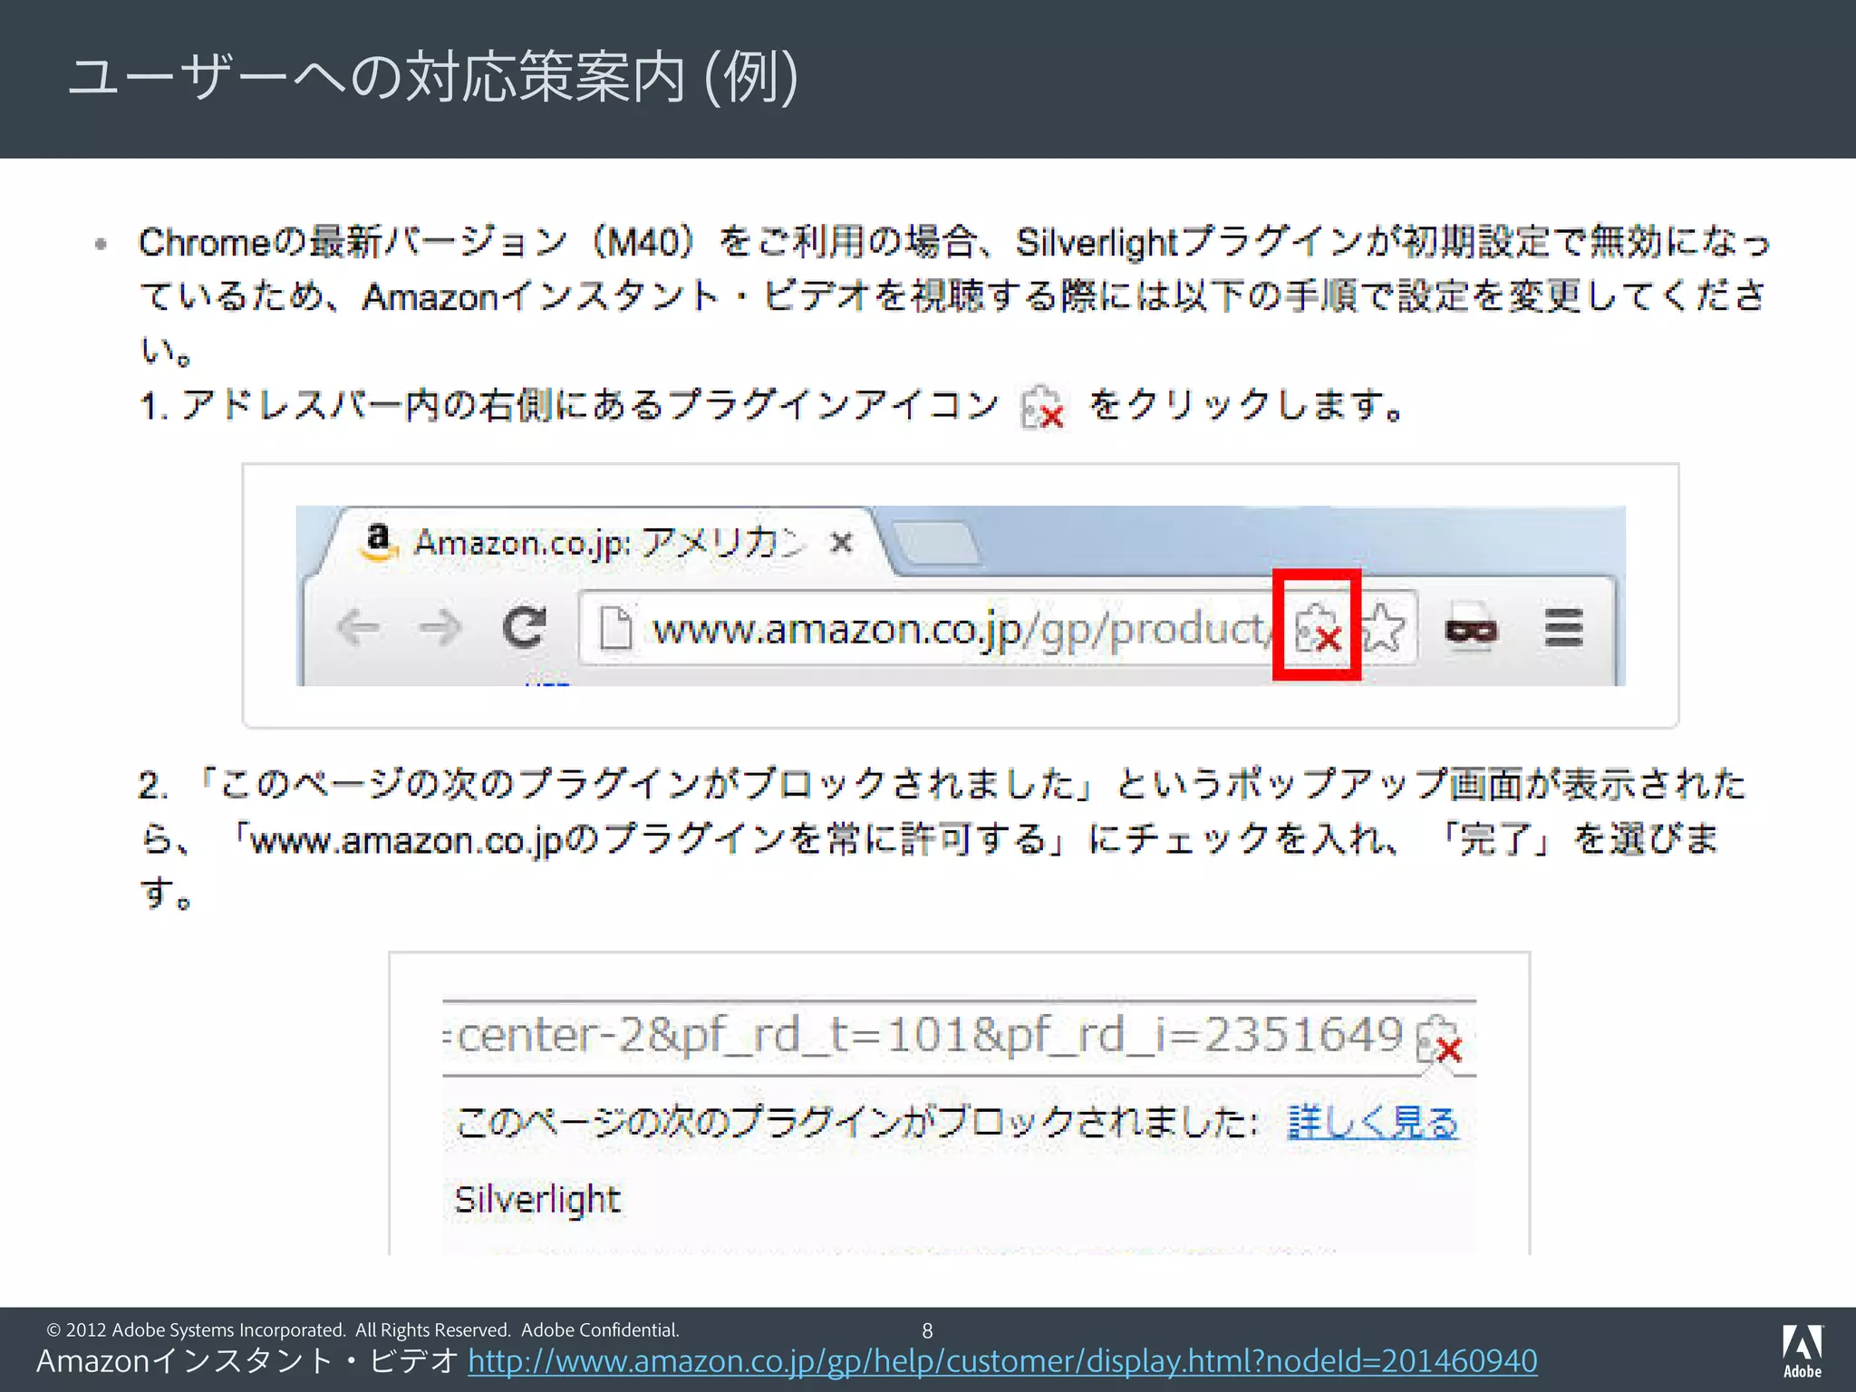Click the browser forward arrow
This screenshot has width=1856, height=1392.
tap(440, 626)
